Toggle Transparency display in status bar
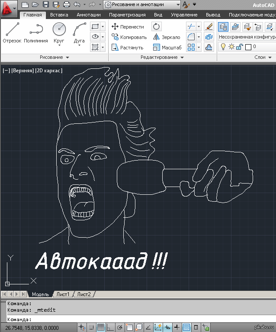The image size is (276, 332). pos(186,327)
